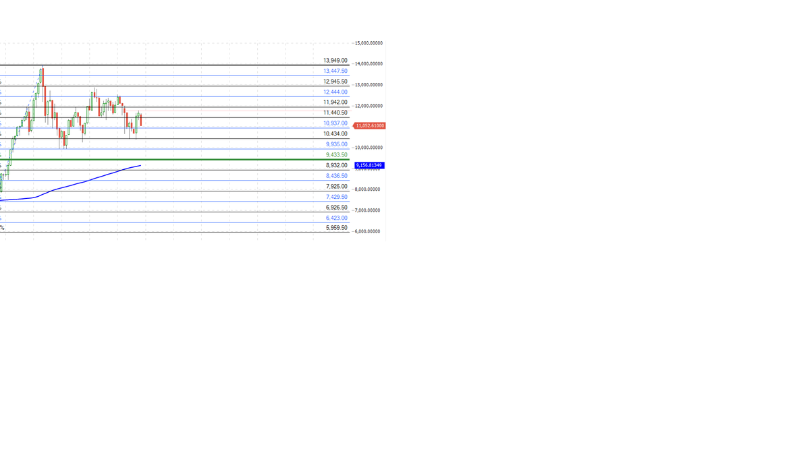Click the red 11,052.61000 current price tag
This screenshot has height=455, width=810.
point(369,126)
